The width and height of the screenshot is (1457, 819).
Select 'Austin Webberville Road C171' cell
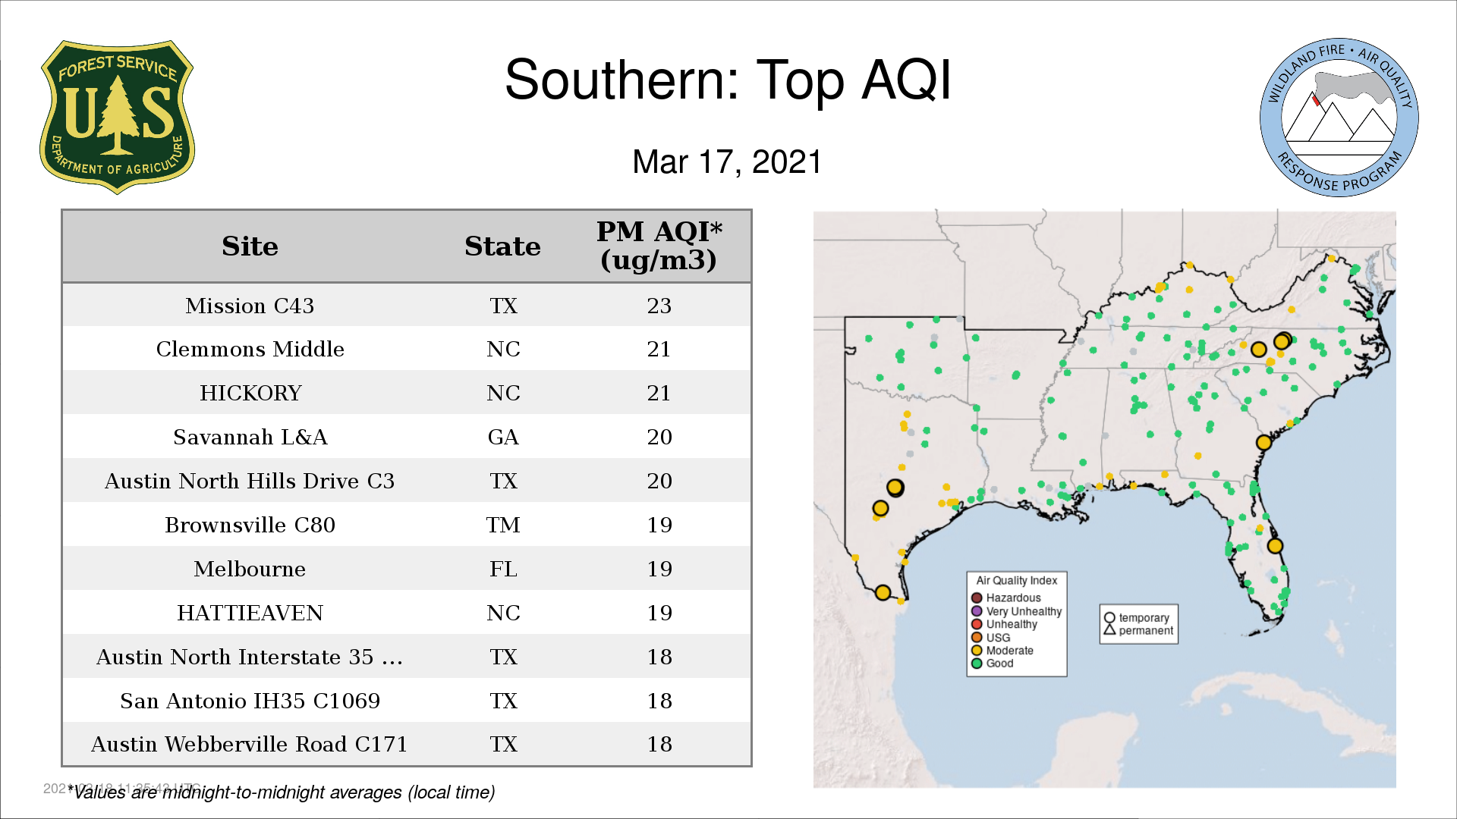(x=250, y=744)
